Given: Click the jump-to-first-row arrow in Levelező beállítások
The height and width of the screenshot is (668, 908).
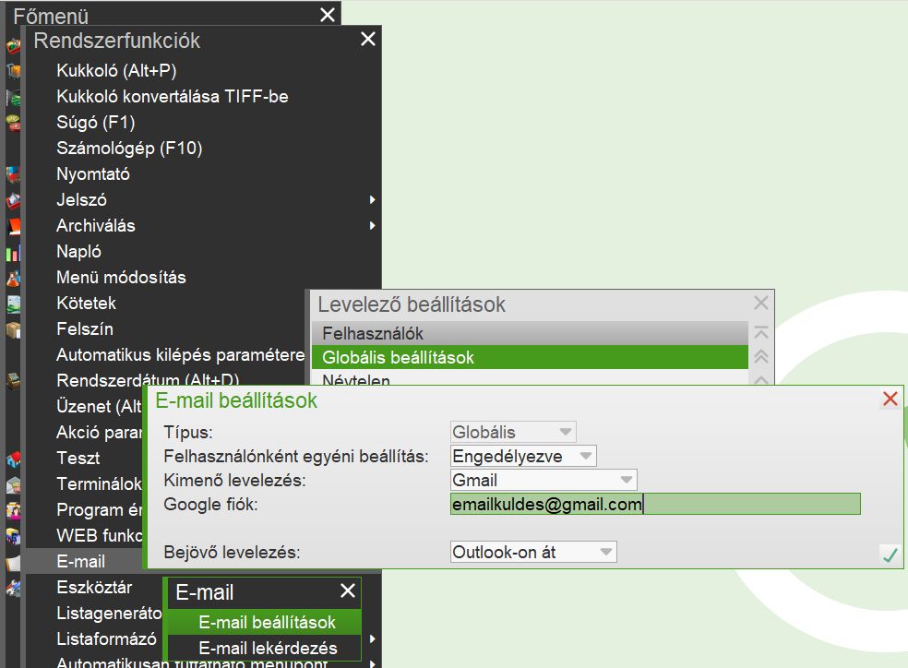Looking at the screenshot, I should [x=761, y=332].
